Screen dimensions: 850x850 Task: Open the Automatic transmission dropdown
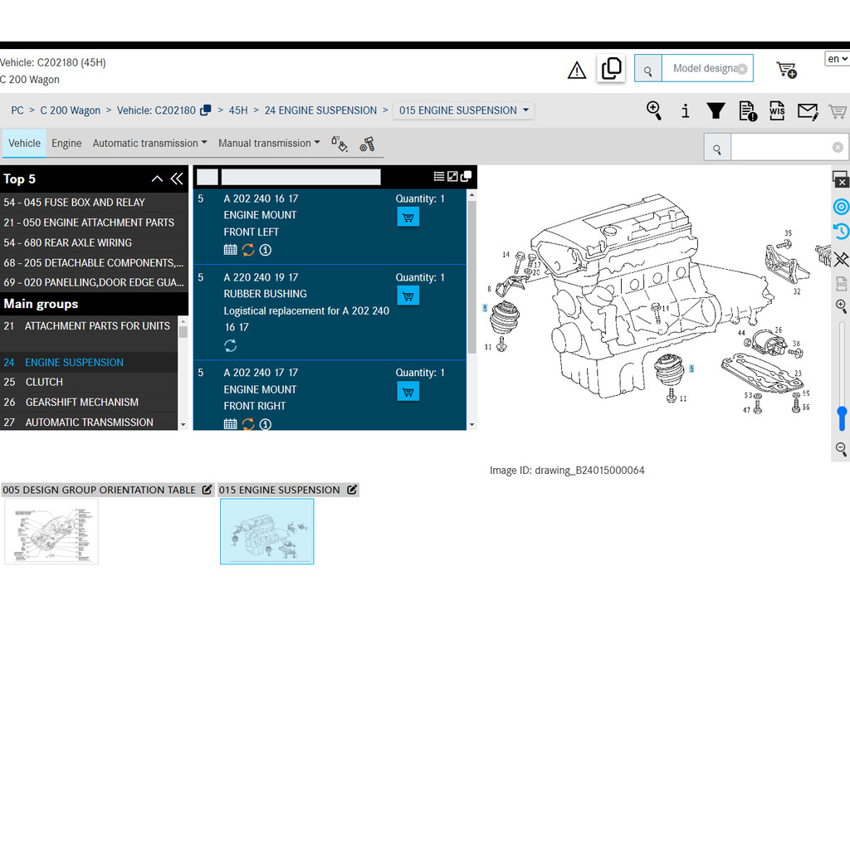[x=149, y=143]
